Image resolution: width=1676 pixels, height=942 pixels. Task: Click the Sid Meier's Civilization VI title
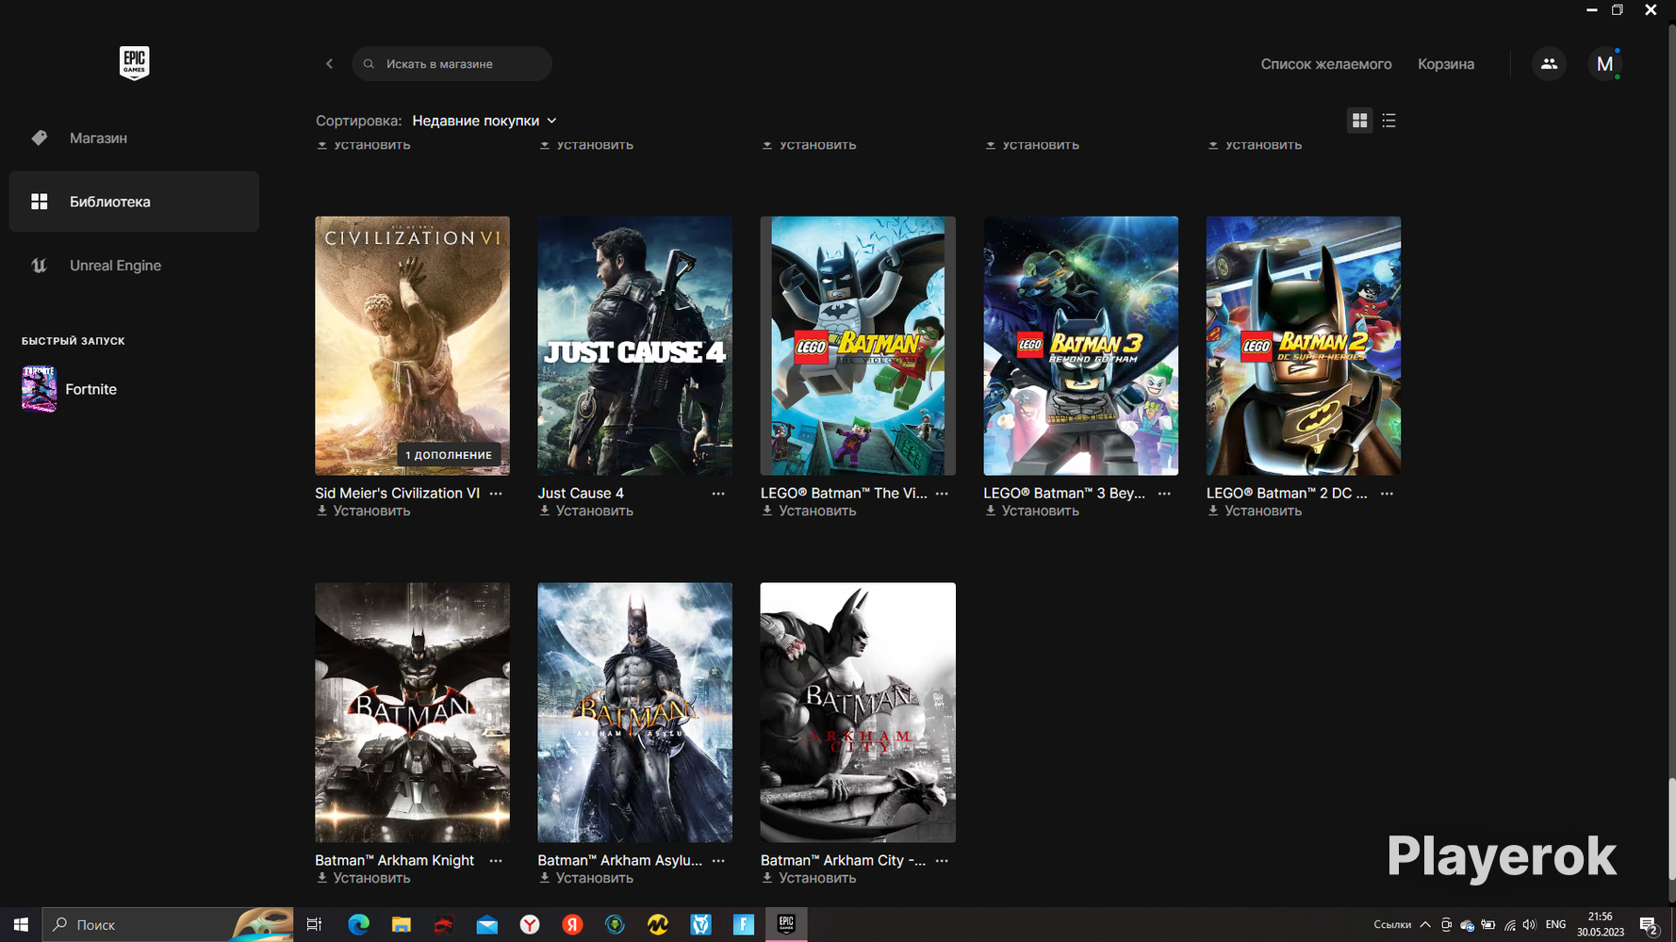point(397,494)
